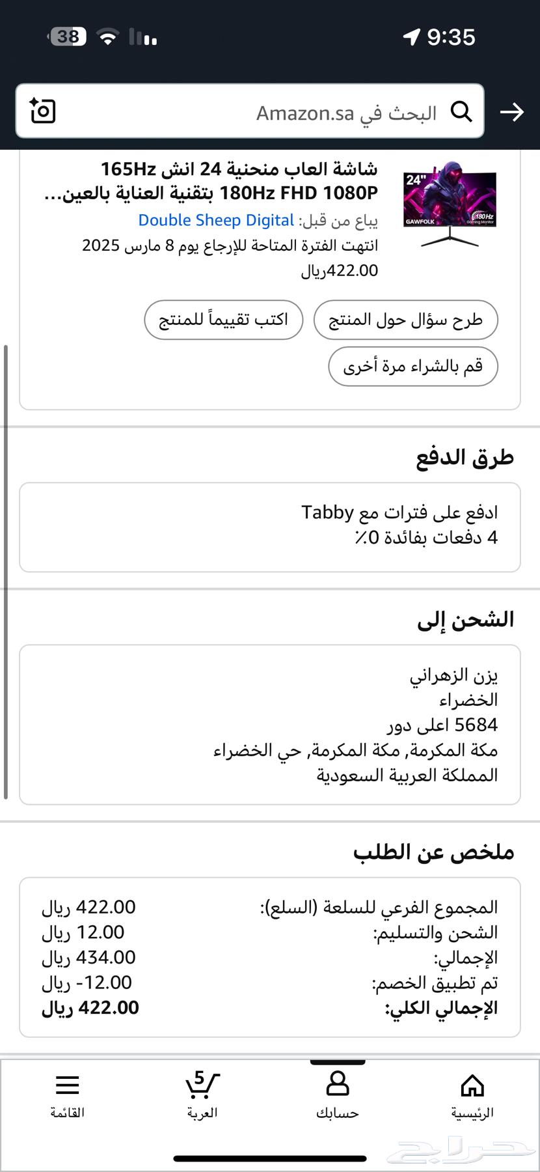This screenshot has width=540, height=1172.
Task: Tap the search magnifier icon
Action: [x=462, y=112]
